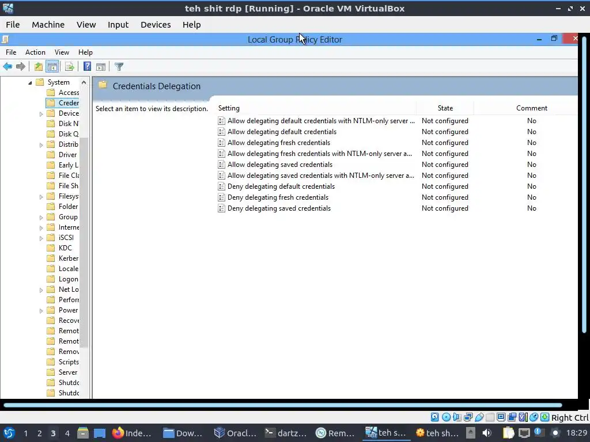Go forward using the gray forward arrow
590x442 pixels.
pyautogui.click(x=21, y=67)
